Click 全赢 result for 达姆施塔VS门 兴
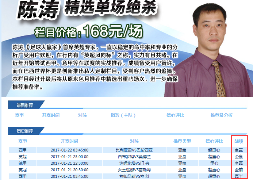253x180 pixels. (x=239, y=163)
